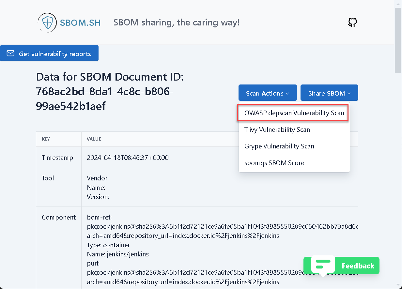Click the KEY column header
Viewport: 402px width, 289px height.
pyautogui.click(x=46, y=139)
